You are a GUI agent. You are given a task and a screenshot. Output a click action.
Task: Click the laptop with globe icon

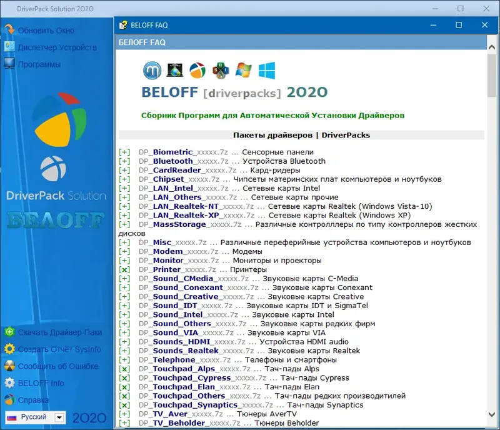[x=175, y=70]
